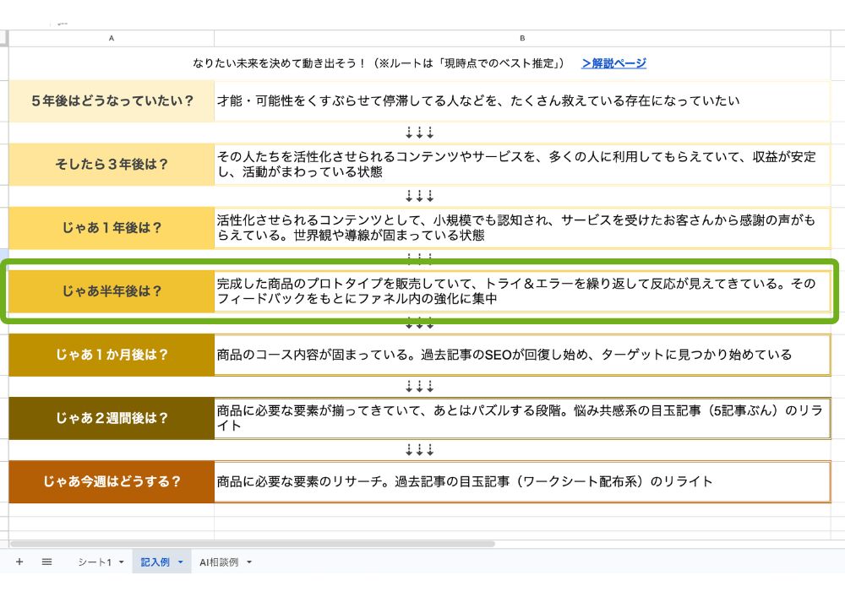
Task: Select the じゃあ半年後は？ cell
Action: click(x=112, y=291)
